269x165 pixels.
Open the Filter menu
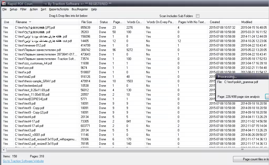point(23,9)
